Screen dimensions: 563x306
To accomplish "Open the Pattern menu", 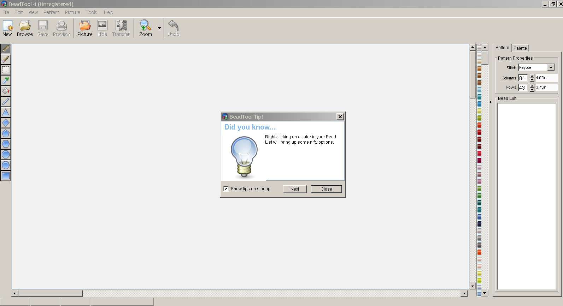I will point(51,12).
